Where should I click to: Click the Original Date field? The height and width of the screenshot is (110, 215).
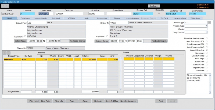26,92
